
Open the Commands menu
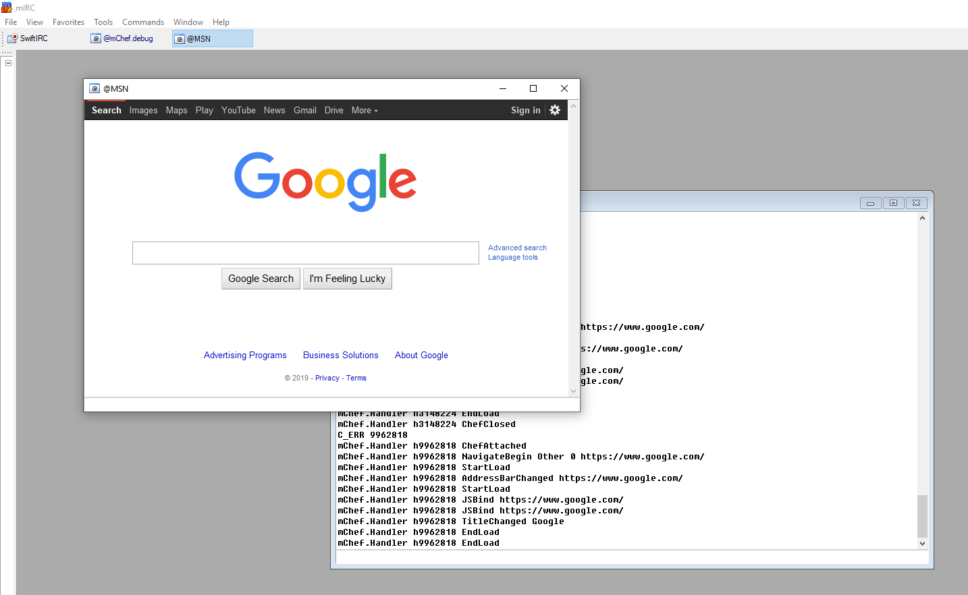[x=143, y=22]
